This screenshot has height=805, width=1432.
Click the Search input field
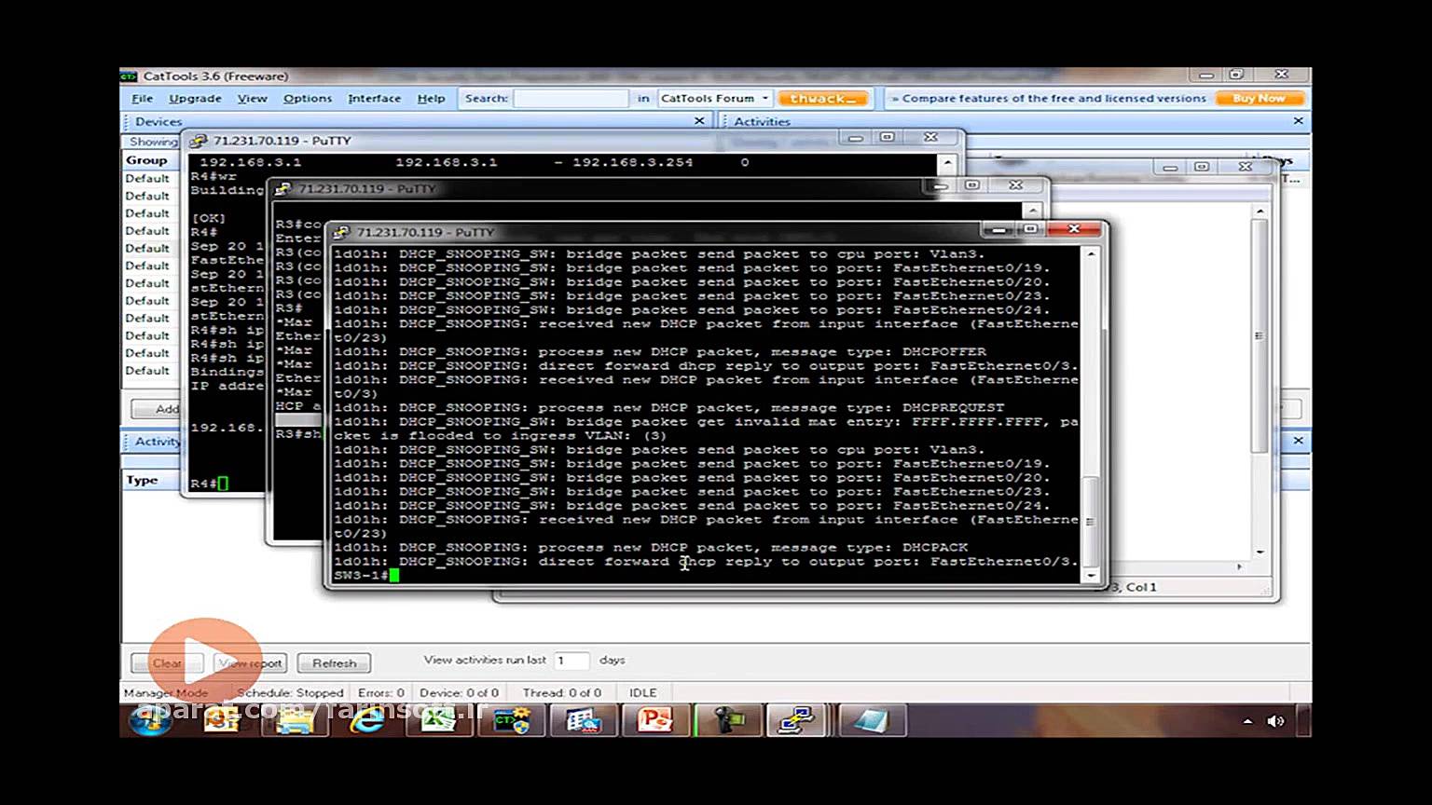(571, 98)
